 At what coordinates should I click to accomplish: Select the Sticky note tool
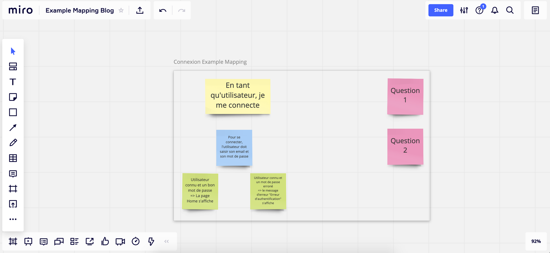[x=13, y=97]
